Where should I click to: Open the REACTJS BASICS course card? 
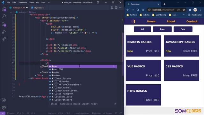point(143,46)
